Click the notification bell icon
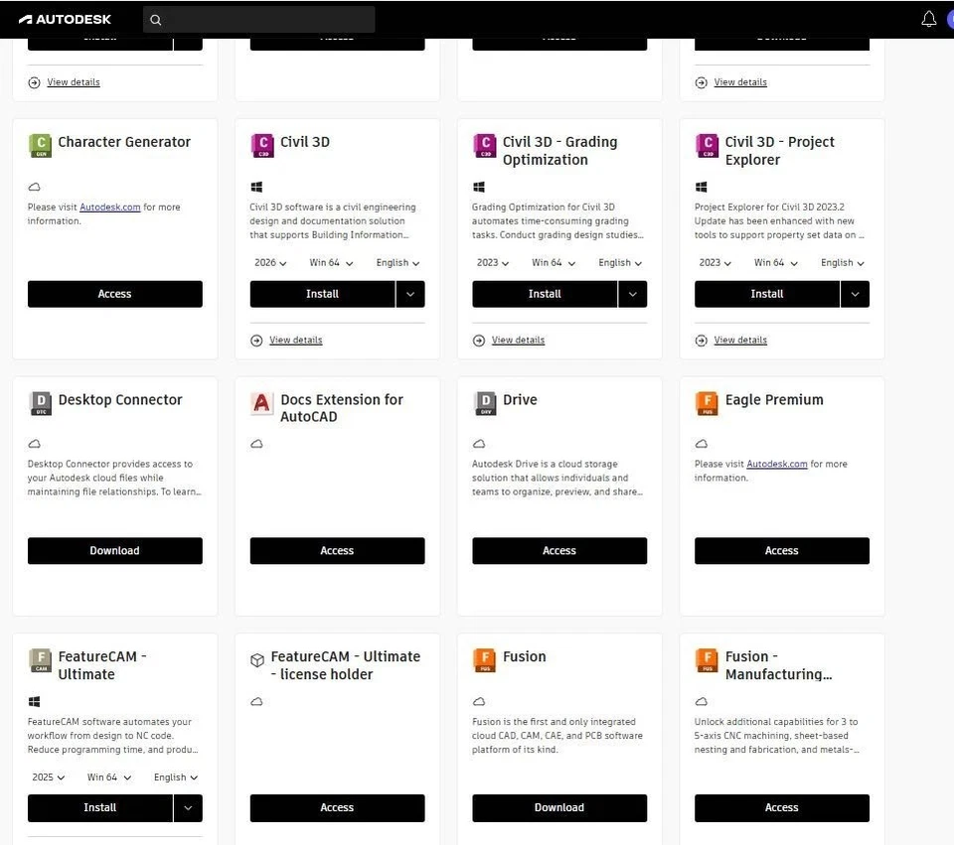Viewport: 954px width, 845px height. (928, 18)
